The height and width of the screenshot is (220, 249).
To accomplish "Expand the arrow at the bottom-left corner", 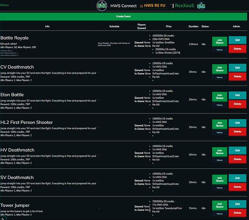I will pos(3,219).
